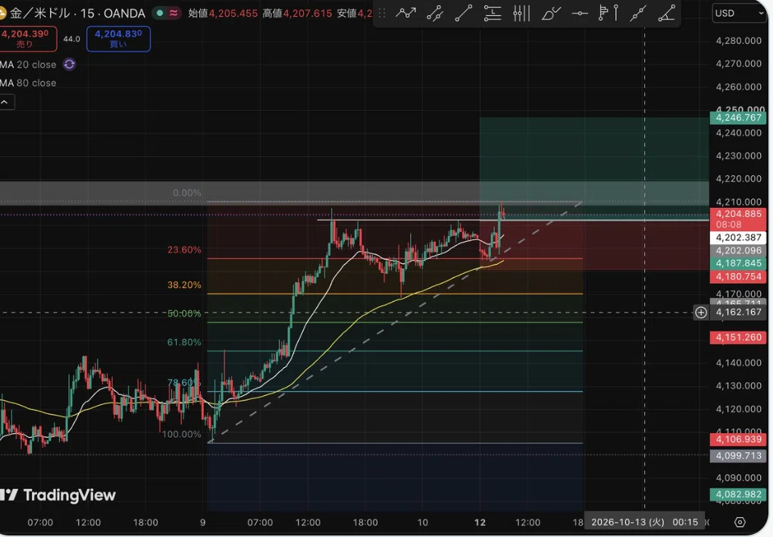773x537 pixels.
Task: Select the trend line drawing tool
Action: pyautogui.click(x=463, y=14)
